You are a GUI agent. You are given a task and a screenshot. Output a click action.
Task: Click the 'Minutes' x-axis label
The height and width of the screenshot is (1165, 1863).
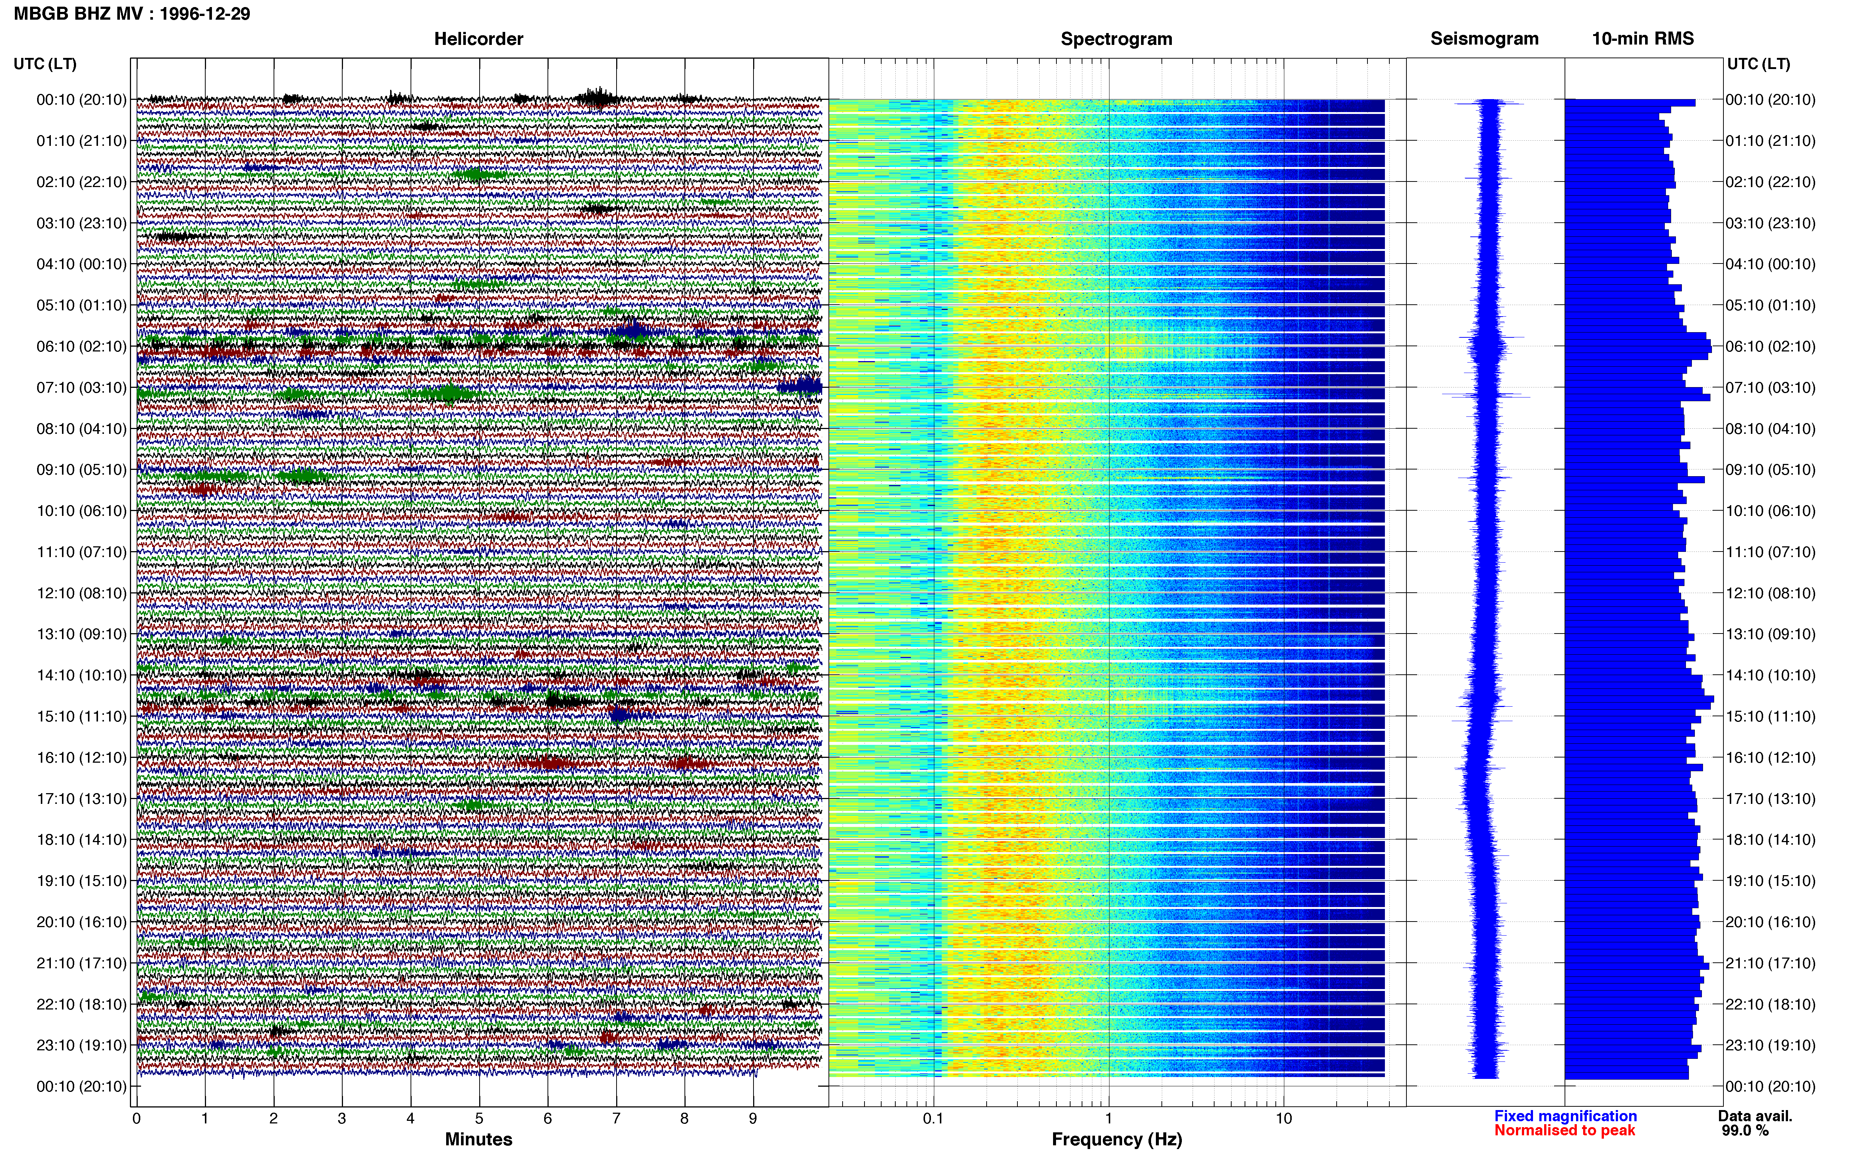478,1139
